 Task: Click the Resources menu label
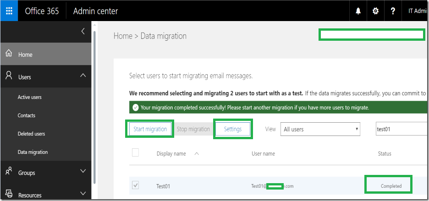tap(30, 195)
